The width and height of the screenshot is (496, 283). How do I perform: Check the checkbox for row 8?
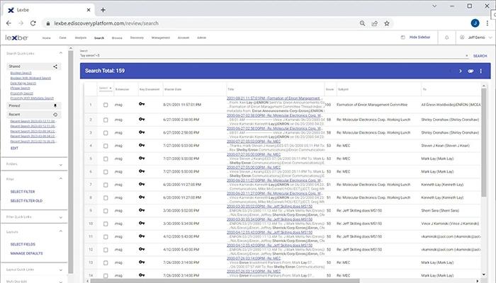106,197
